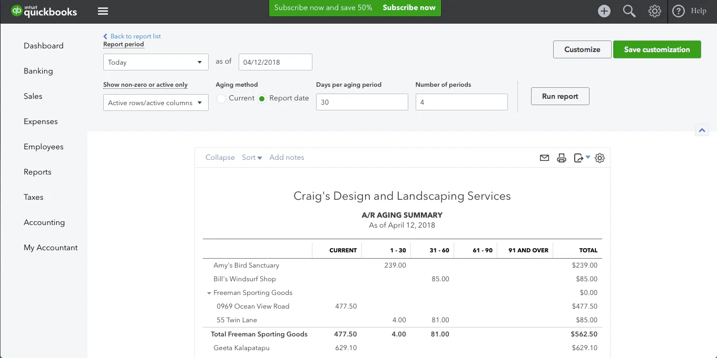Image resolution: width=717 pixels, height=358 pixels.
Task: Click the QuickBooks logo
Action: click(x=44, y=11)
